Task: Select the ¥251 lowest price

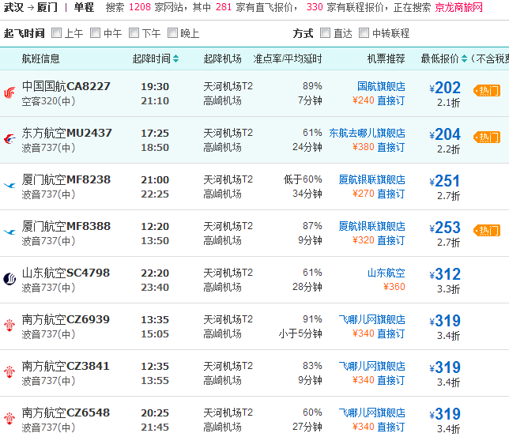Action: [x=444, y=181]
